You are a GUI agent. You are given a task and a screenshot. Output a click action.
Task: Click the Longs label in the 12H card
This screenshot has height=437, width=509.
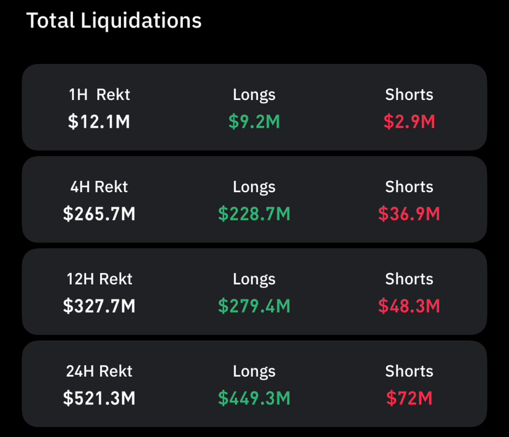click(x=254, y=279)
